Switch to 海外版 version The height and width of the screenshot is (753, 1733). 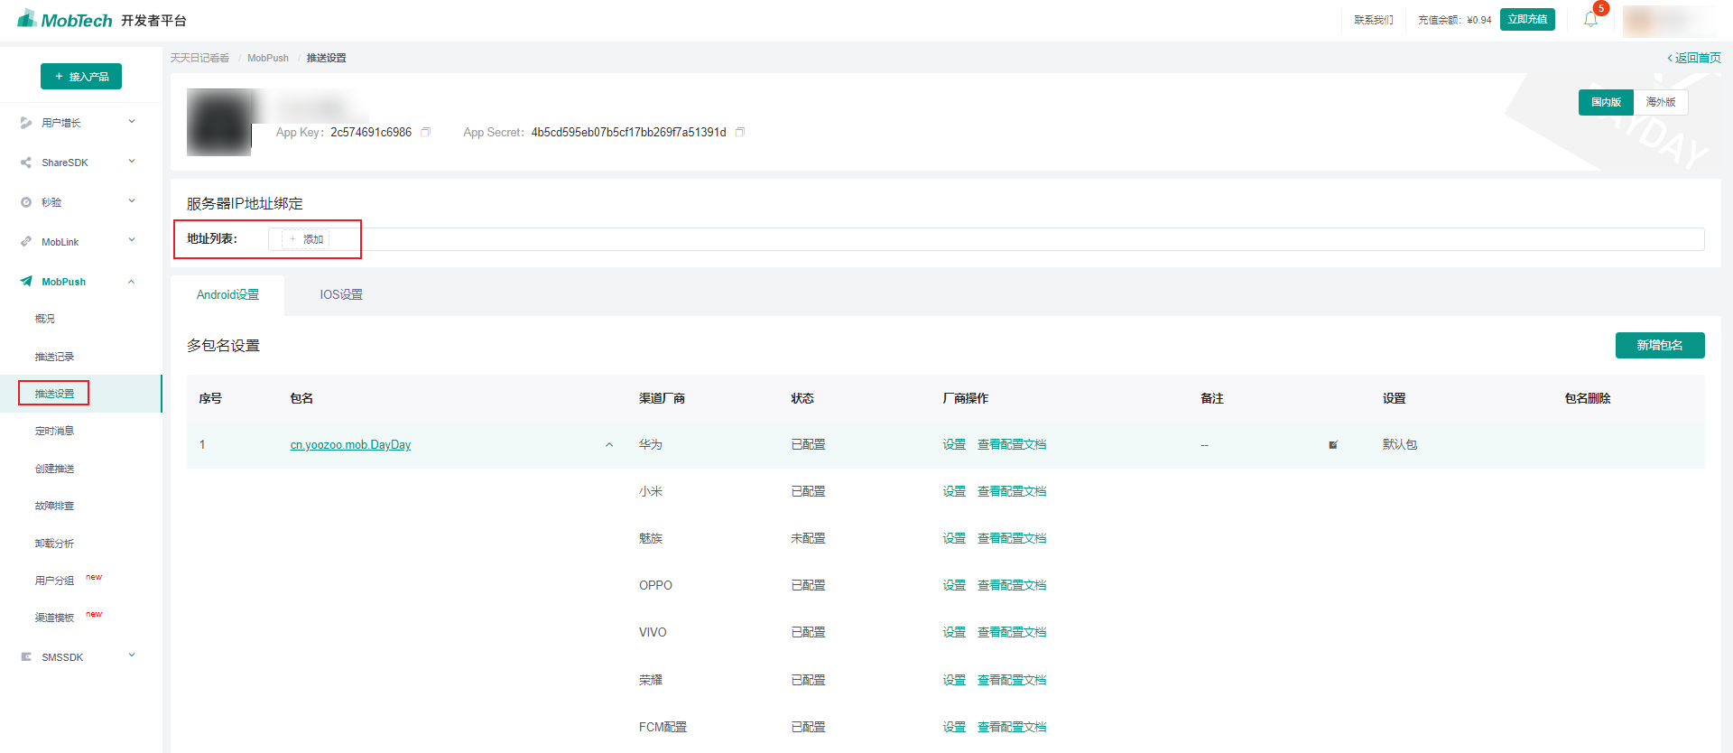1661,102
